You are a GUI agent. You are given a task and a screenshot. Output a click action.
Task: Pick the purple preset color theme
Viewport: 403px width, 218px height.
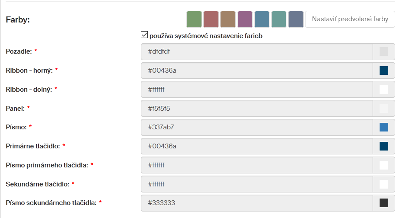(x=245, y=19)
